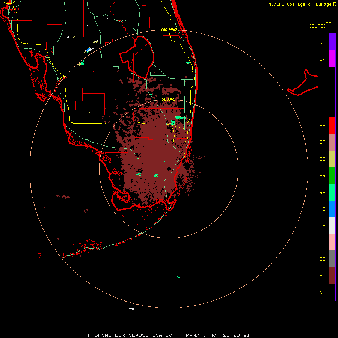Click the 'RA' legend label
338x338 pixels.
click(323, 193)
